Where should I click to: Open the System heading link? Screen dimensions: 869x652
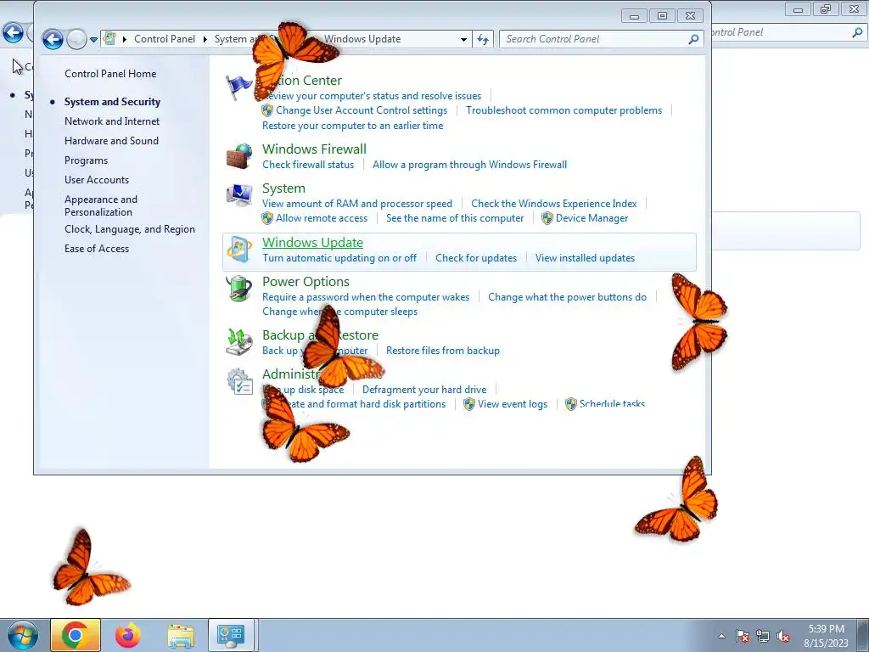click(x=283, y=188)
